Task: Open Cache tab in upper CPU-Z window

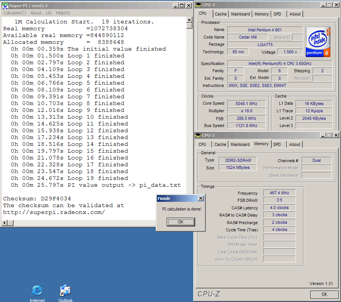Action: tap(221, 14)
